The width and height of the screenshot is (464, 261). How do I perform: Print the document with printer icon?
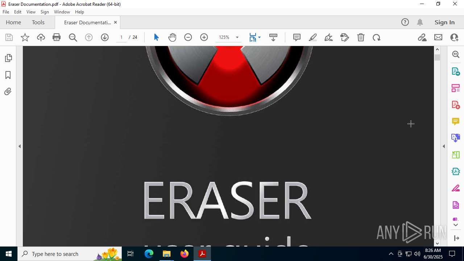pos(57,37)
